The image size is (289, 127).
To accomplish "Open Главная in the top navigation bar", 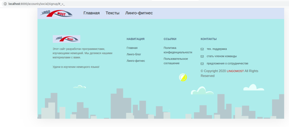I will tap(91, 13).
